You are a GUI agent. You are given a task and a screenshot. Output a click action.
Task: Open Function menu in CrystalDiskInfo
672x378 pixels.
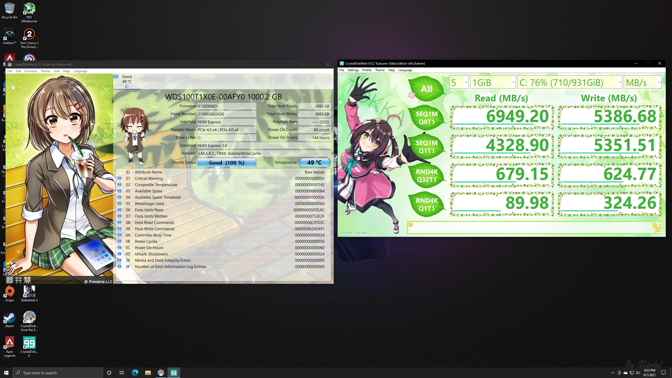(31, 71)
